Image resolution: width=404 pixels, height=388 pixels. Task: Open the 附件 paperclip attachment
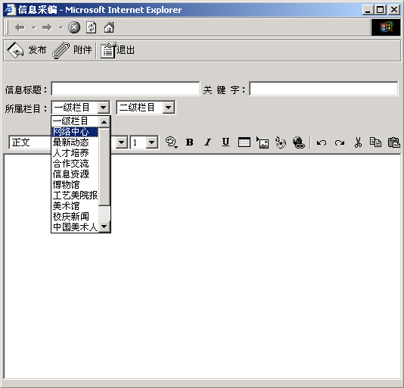click(x=61, y=51)
